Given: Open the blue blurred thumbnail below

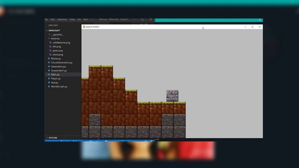Looking at the screenshot, I should 95,150.
